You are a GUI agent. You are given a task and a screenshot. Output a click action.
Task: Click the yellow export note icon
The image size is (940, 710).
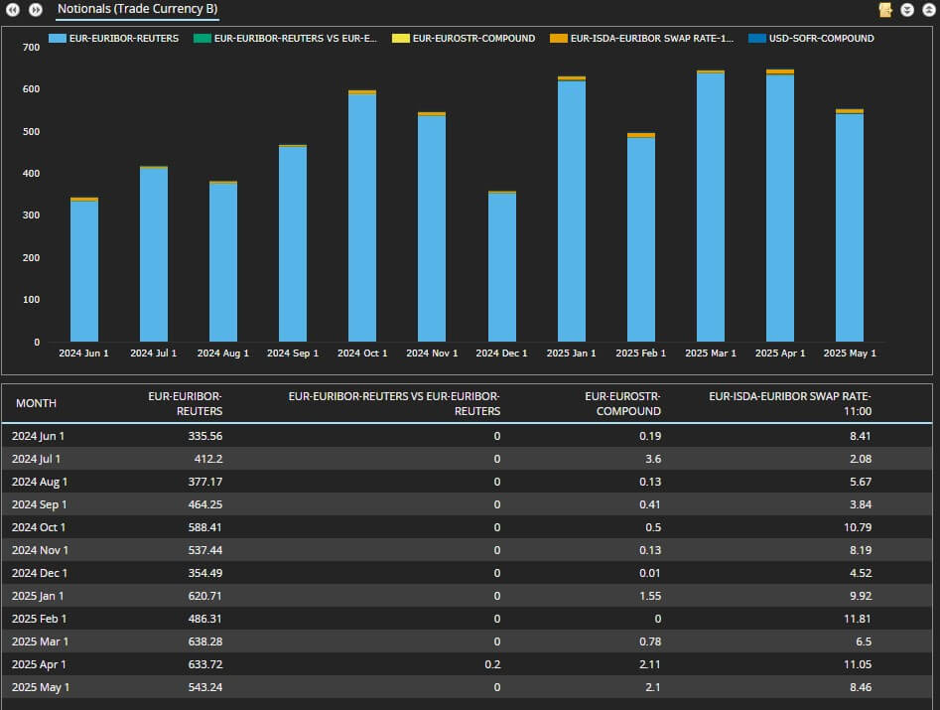[x=885, y=10]
